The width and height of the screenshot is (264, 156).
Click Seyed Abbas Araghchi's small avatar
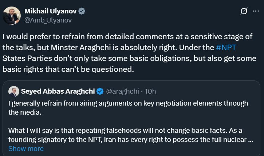point(14,91)
